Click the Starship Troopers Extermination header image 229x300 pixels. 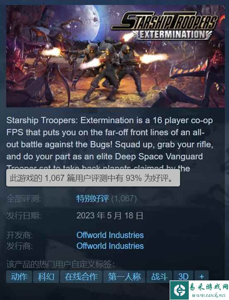click(x=116, y=56)
